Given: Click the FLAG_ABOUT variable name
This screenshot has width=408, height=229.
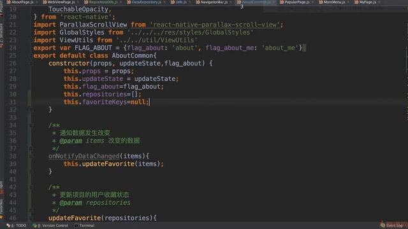Looking at the screenshot, I should point(93,48).
